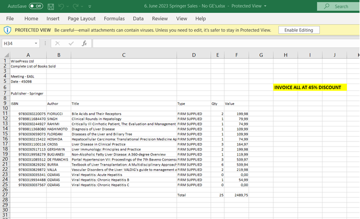The height and width of the screenshot is (219, 360).
Task: Open the File tab
Action: [x=10, y=18]
